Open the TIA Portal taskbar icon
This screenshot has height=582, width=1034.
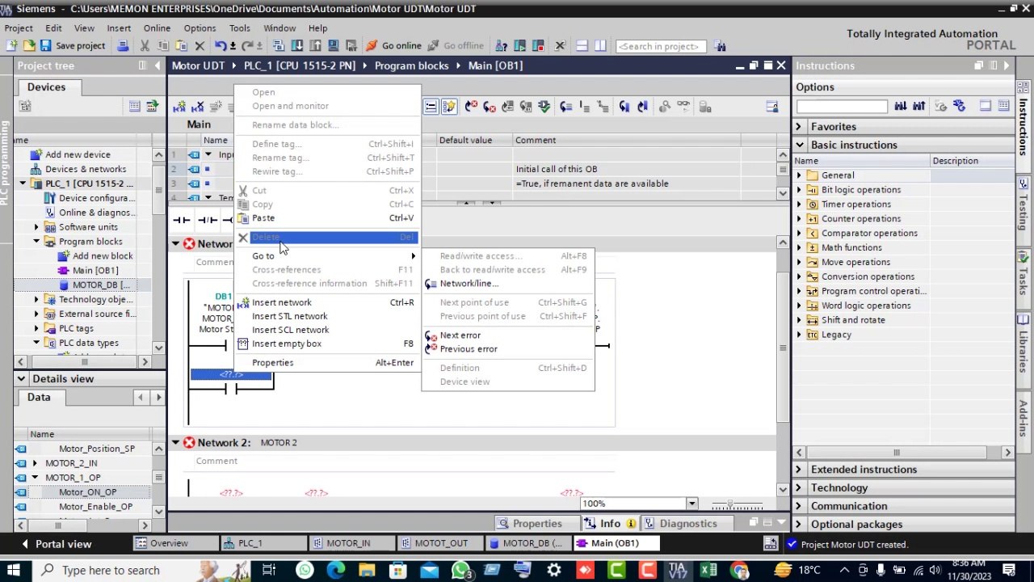[677, 571]
